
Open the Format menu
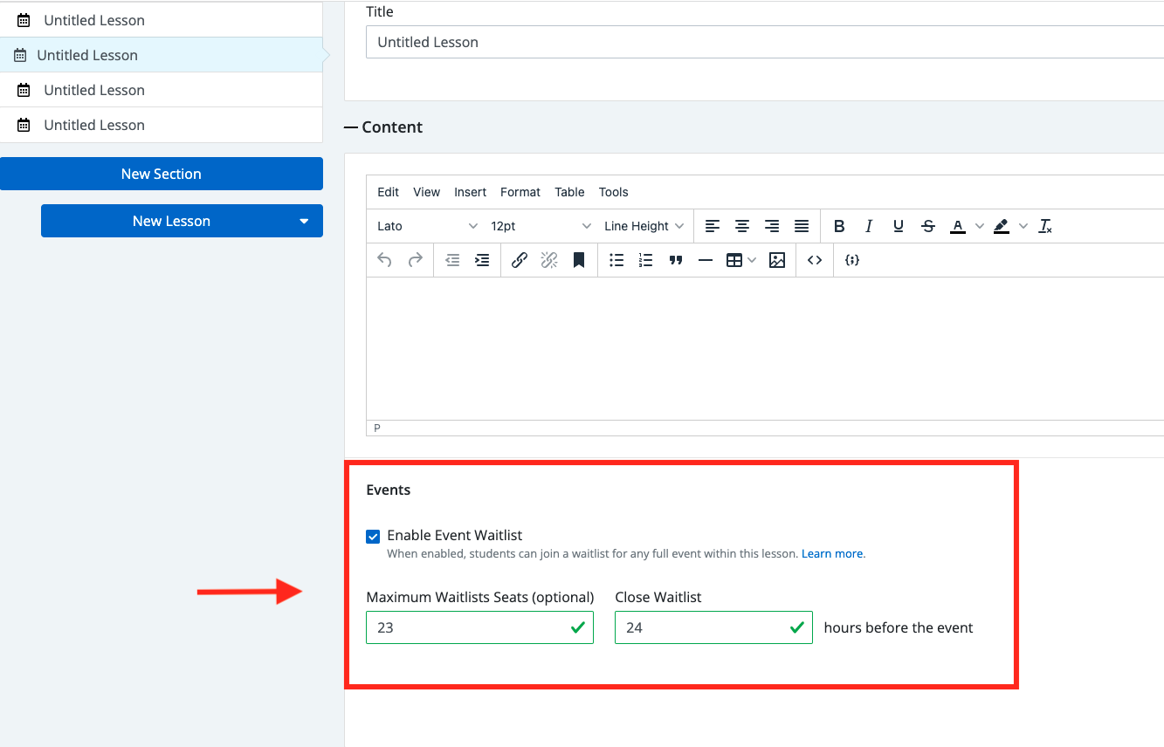tap(520, 192)
